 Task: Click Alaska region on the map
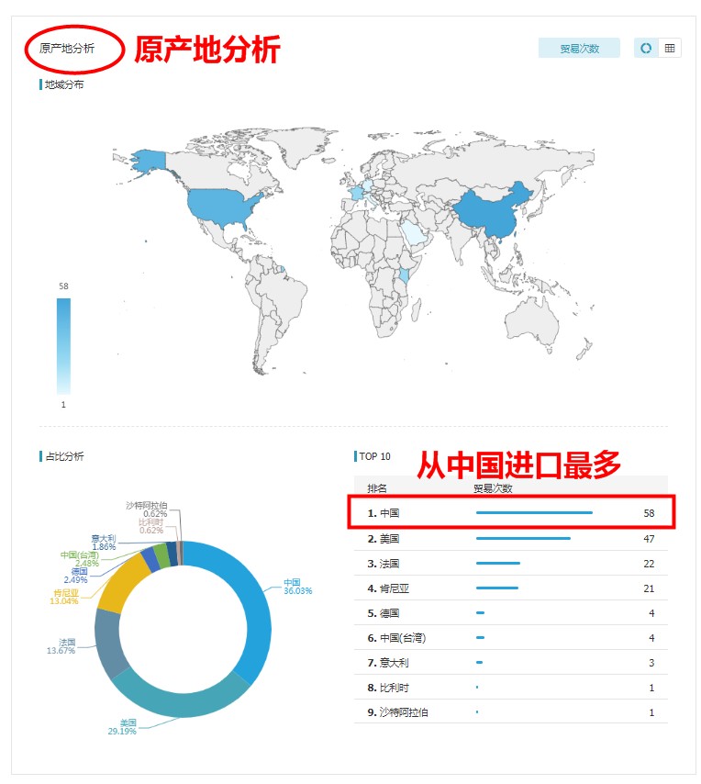click(149, 160)
